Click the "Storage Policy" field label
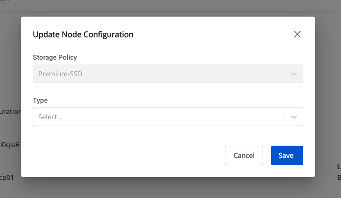Viewport: 341px width, 198px height. (x=55, y=57)
